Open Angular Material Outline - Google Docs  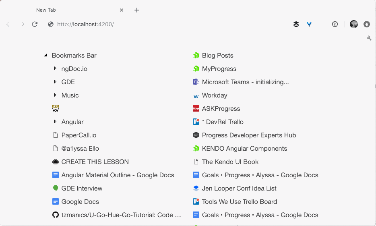118,175
